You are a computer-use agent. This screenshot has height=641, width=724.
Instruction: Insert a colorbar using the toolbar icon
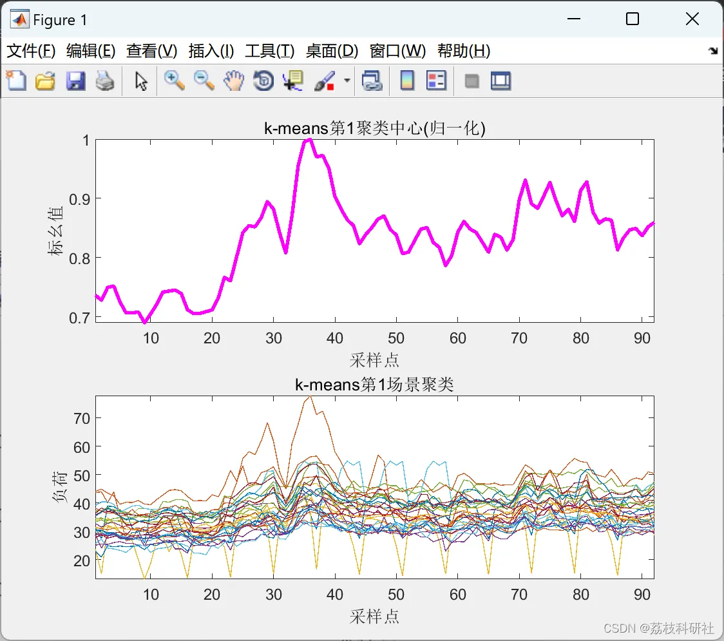pyautogui.click(x=407, y=81)
